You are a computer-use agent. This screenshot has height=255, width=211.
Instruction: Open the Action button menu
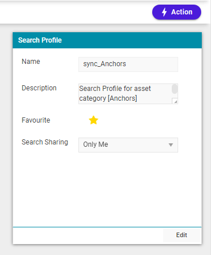point(176,12)
